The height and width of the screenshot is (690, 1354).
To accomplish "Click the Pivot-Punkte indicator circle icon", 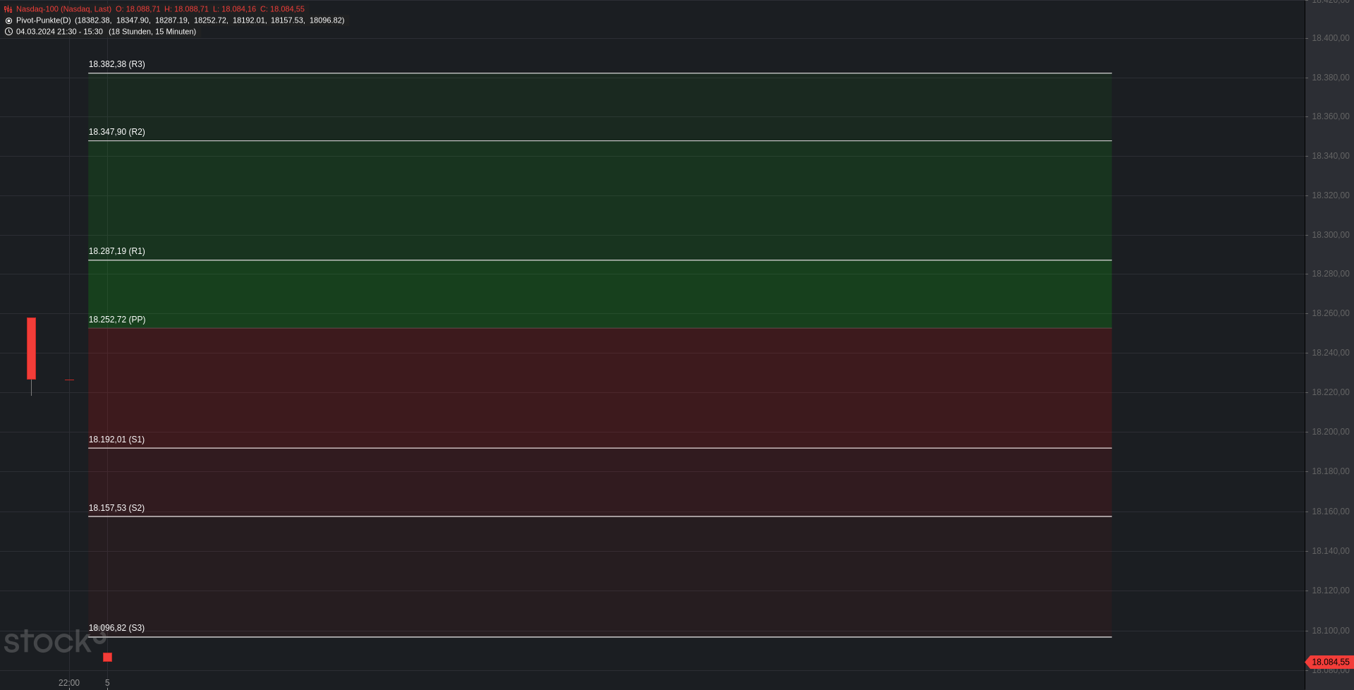I will tap(8, 20).
